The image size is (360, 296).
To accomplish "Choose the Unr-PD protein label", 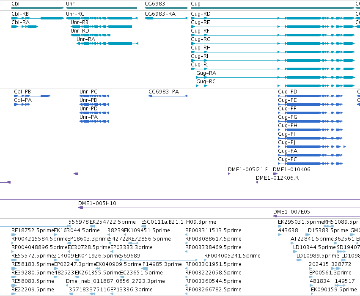I will point(88,109).
